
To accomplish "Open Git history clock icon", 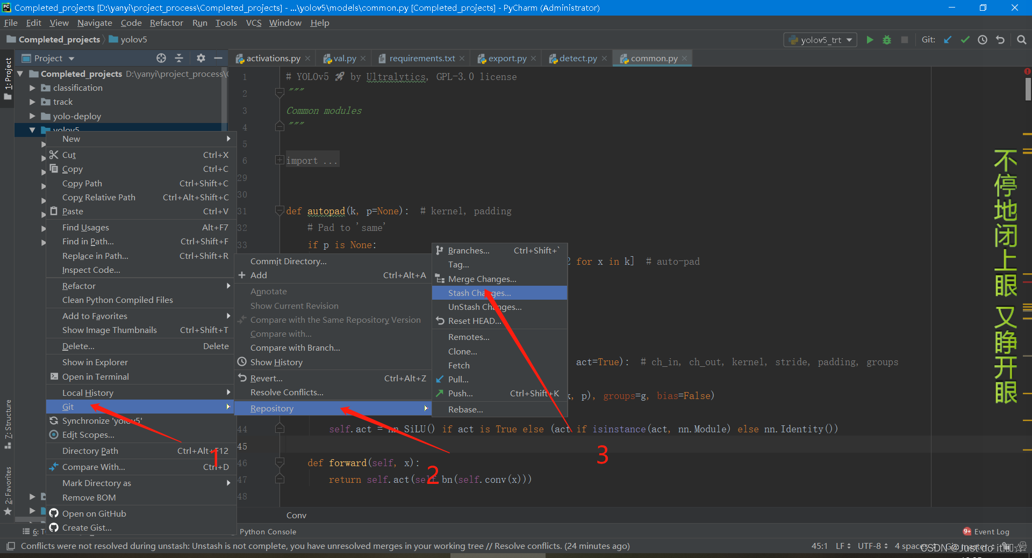I will pos(983,40).
